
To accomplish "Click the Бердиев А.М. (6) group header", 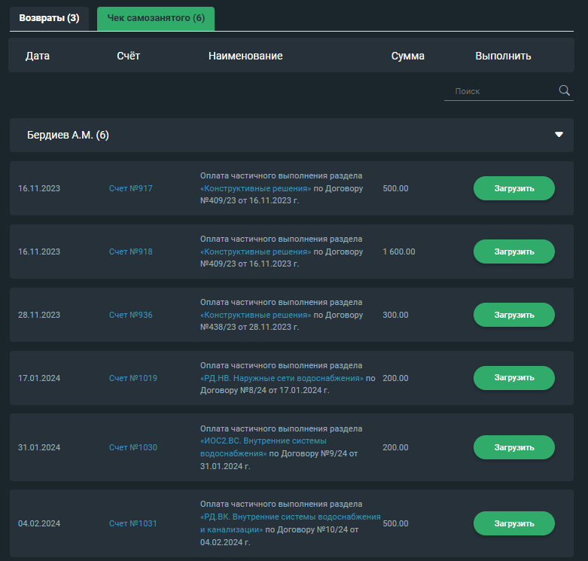I will [x=291, y=135].
